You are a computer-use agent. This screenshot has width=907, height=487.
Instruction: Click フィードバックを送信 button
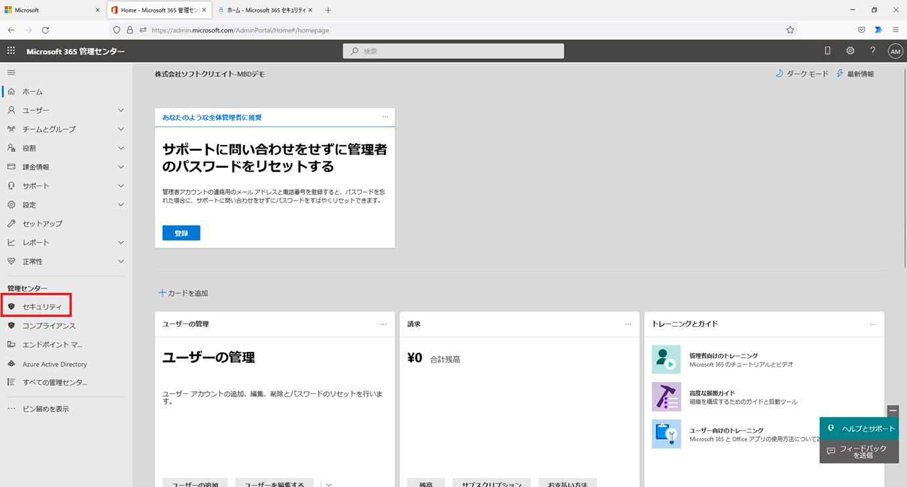tap(859, 452)
